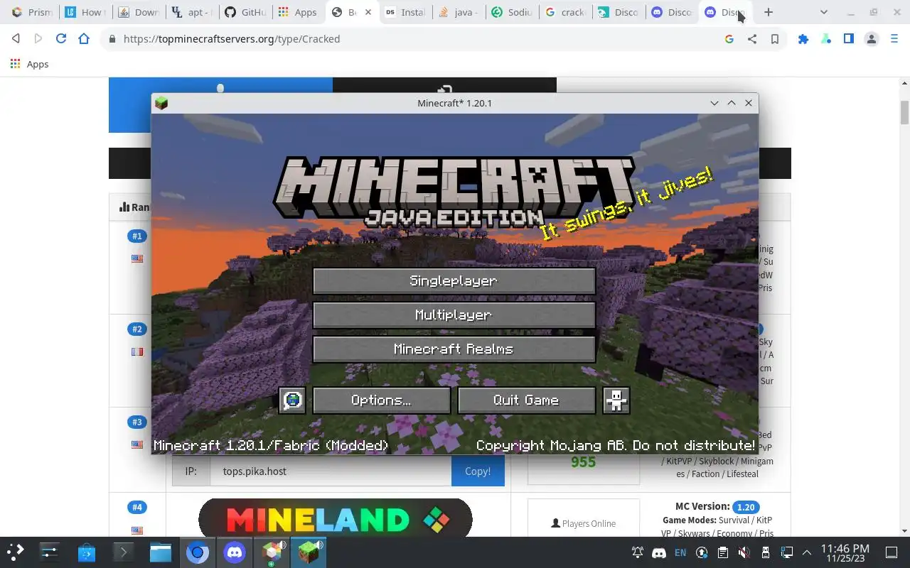The image size is (910, 568).
Task: Switch to the Prism tab
Action: [x=32, y=12]
